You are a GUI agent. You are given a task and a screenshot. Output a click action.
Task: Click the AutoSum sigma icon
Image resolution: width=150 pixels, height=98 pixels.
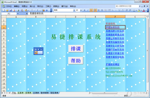click(x=38, y=10)
